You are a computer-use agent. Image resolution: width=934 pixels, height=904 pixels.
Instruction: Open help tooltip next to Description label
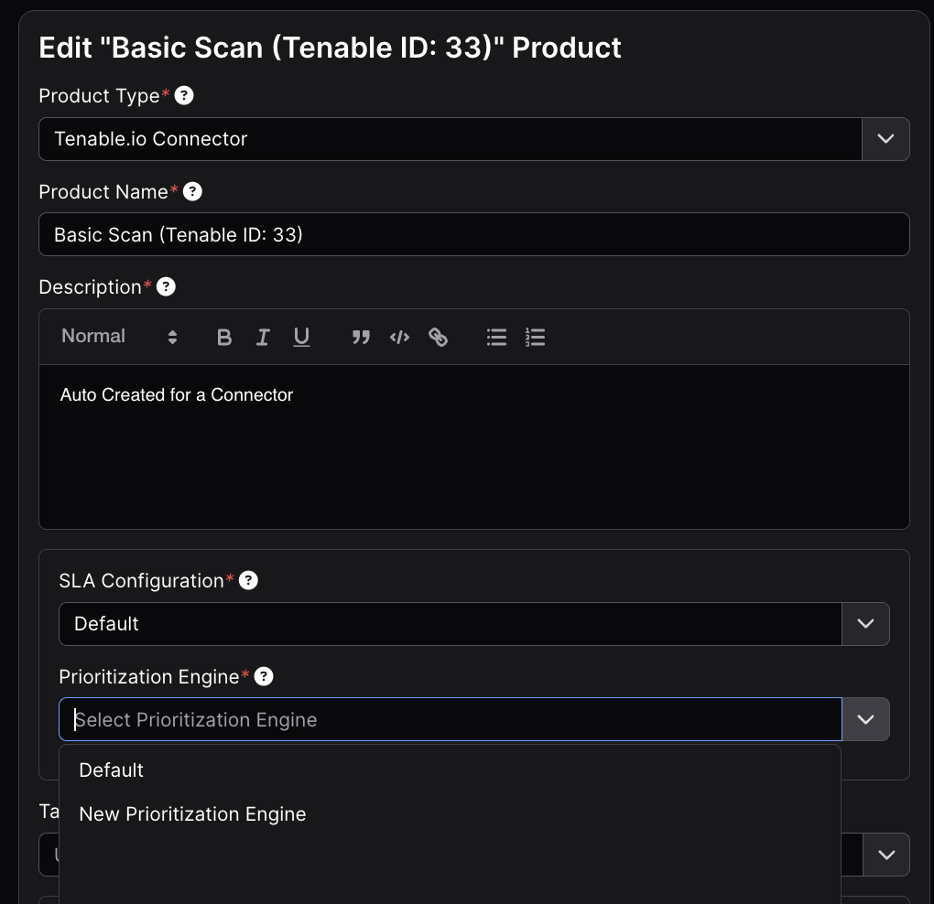[166, 286]
